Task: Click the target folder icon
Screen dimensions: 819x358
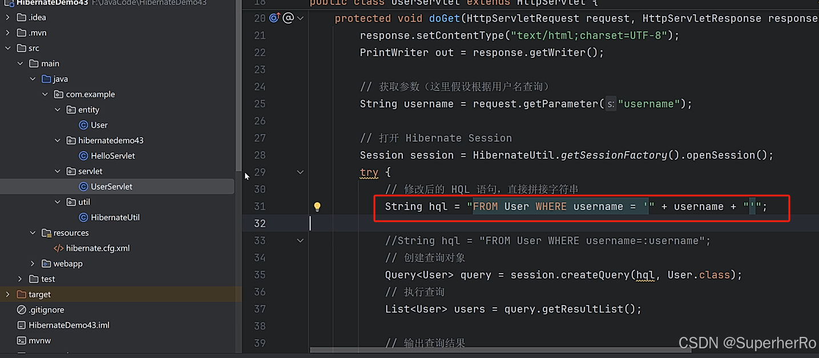Action: [22, 294]
